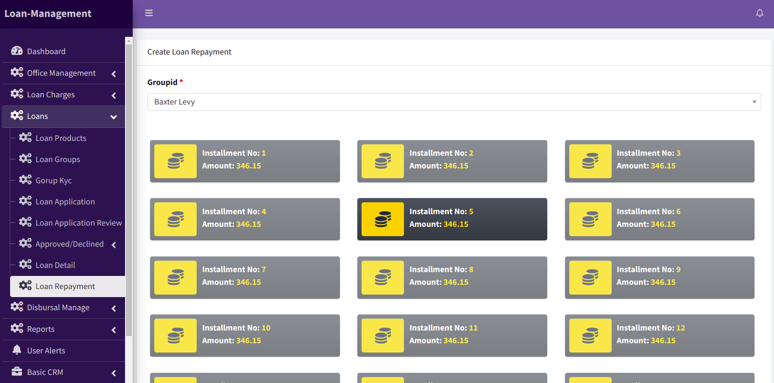Click the User Alerts bell icon

(x=17, y=350)
